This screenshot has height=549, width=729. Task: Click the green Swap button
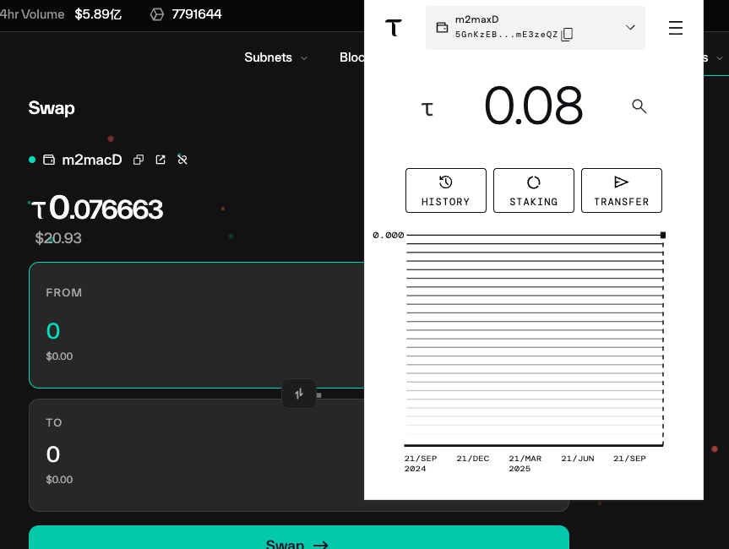pos(299,538)
